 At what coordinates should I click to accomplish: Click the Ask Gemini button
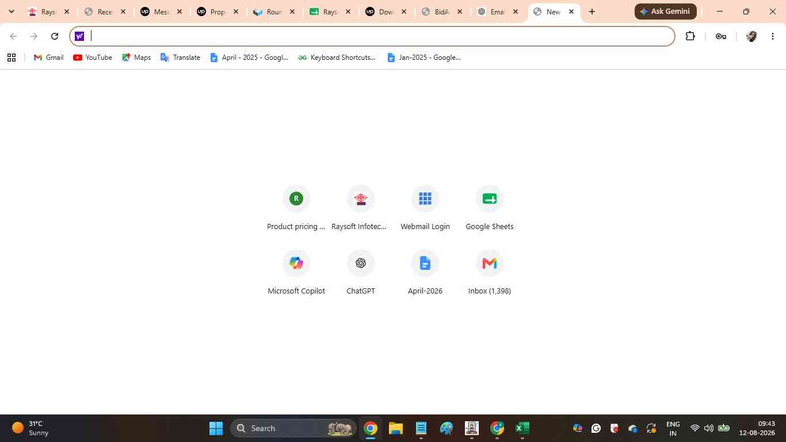[x=666, y=12]
